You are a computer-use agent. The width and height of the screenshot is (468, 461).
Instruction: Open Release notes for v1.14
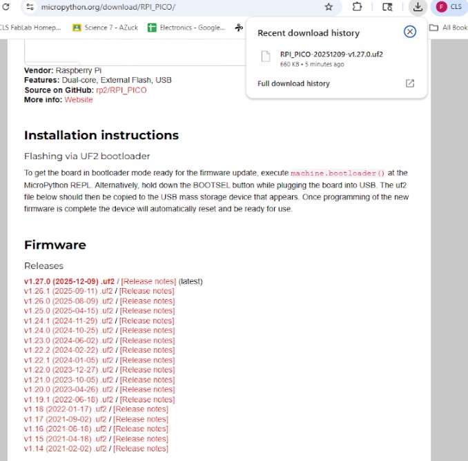pos(141,449)
